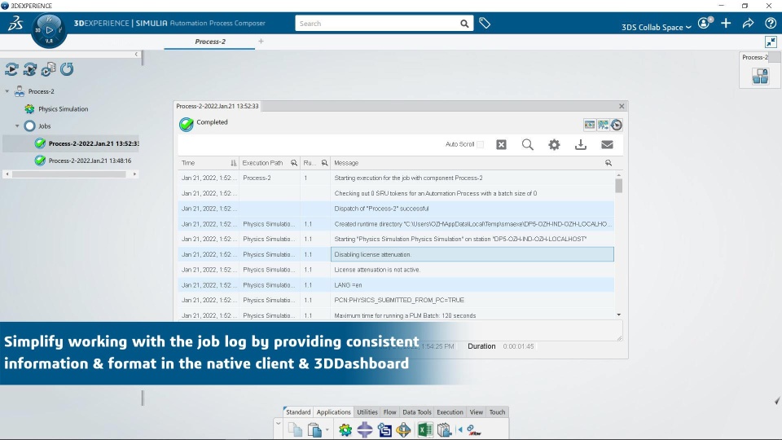Screen dimensions: 782x440
Task: Sort by the Time column icon
Action: point(234,163)
